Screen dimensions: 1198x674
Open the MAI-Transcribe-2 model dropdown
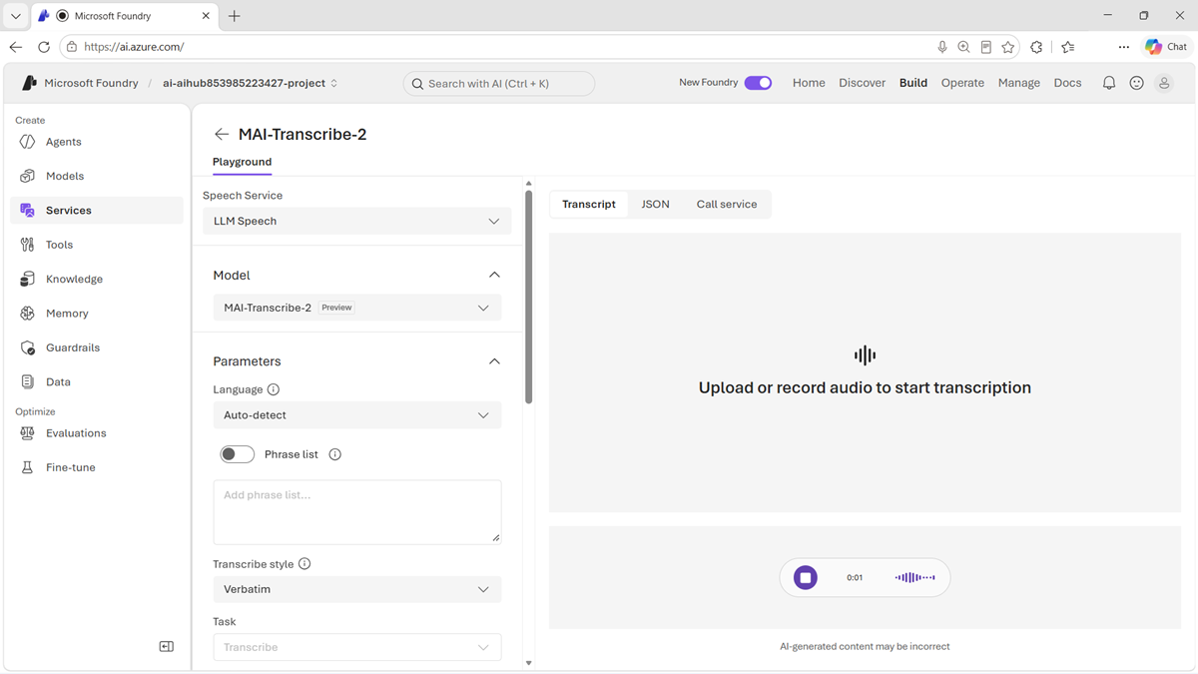click(x=357, y=308)
